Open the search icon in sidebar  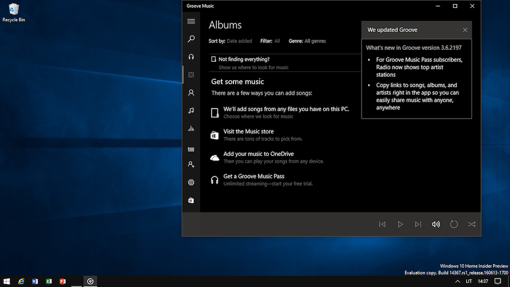click(x=191, y=39)
